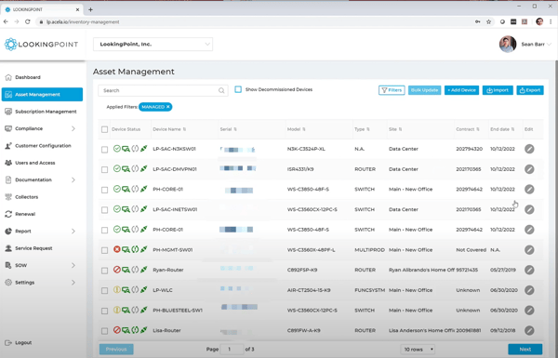This screenshot has width=558, height=358.
Task: Click the Search input field
Action: 163,90
